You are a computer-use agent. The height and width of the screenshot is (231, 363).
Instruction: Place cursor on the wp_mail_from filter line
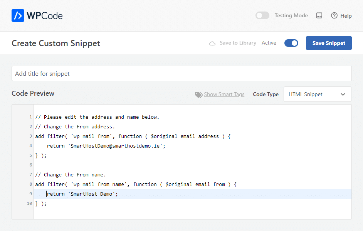click(x=133, y=136)
